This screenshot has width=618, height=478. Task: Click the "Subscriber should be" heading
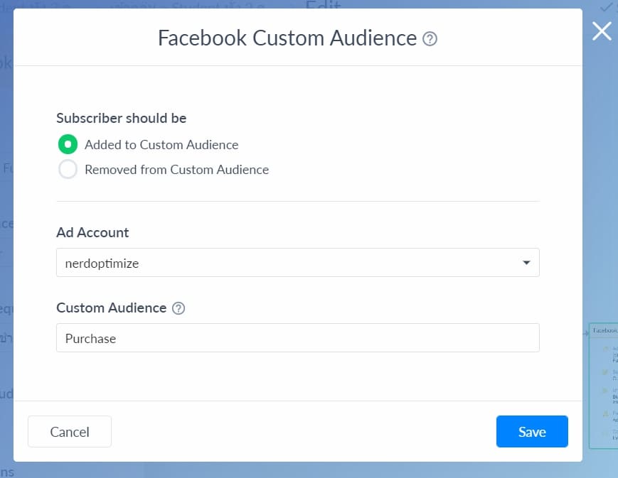[121, 119]
